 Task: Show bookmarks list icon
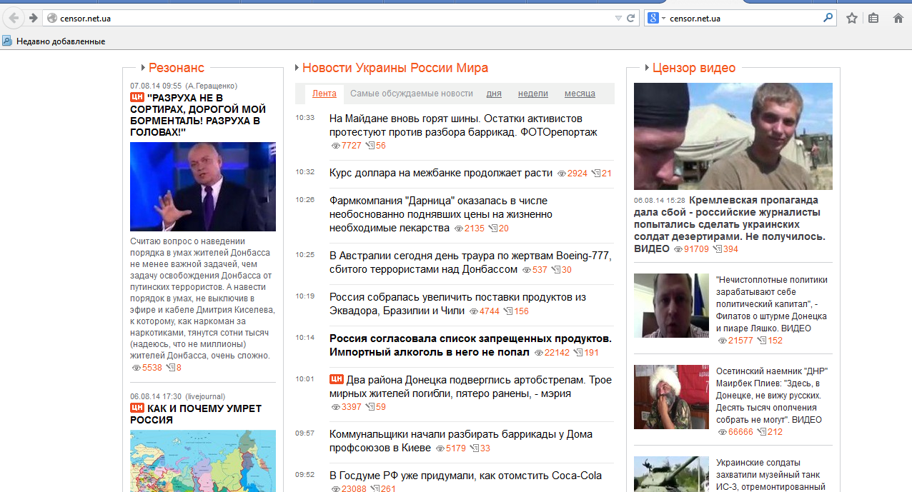873,18
